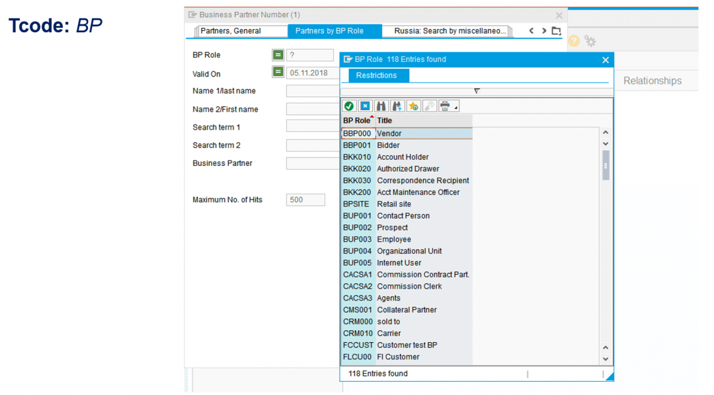Click the filter funnel below the Restrictions tab

(476, 90)
